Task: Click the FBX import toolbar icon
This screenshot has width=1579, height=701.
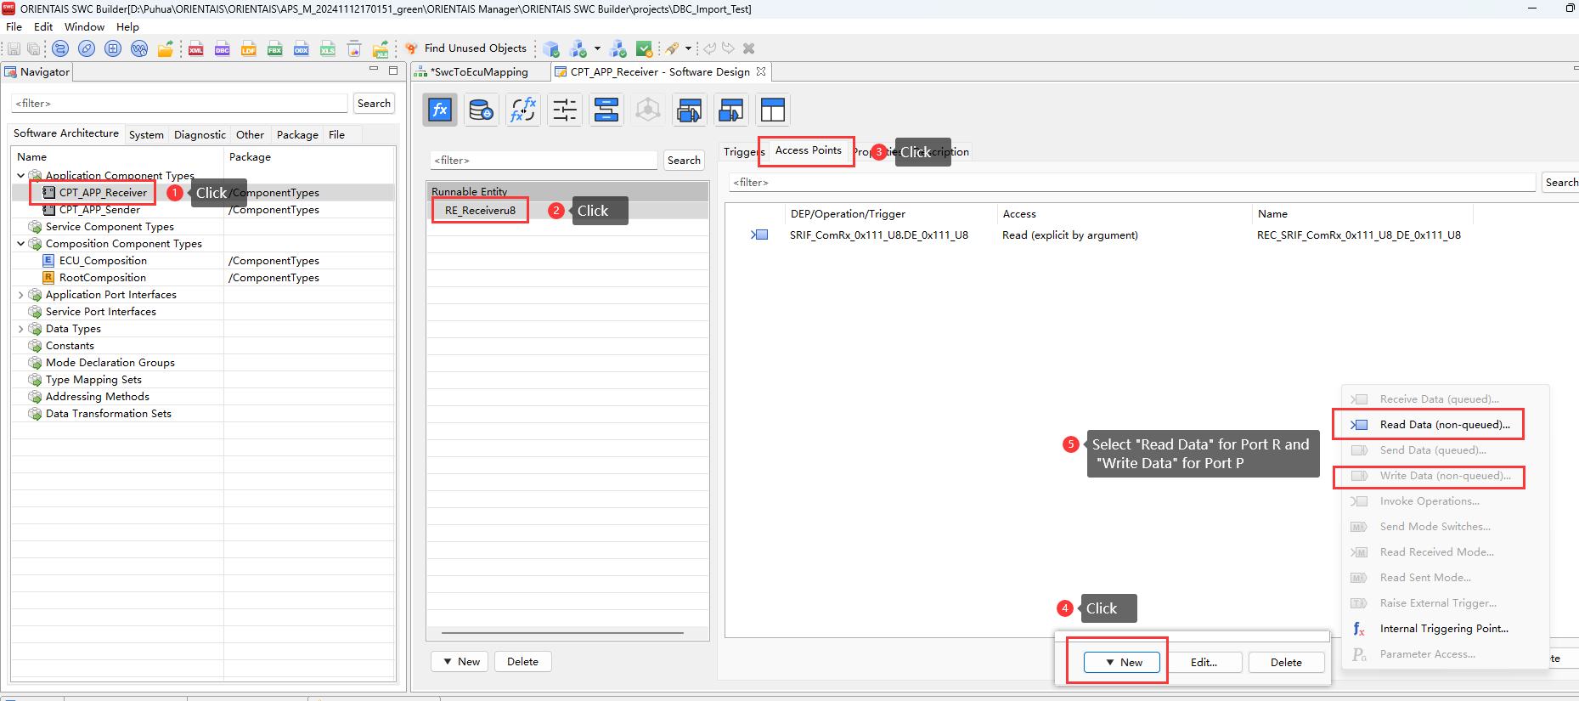Action: point(274,48)
